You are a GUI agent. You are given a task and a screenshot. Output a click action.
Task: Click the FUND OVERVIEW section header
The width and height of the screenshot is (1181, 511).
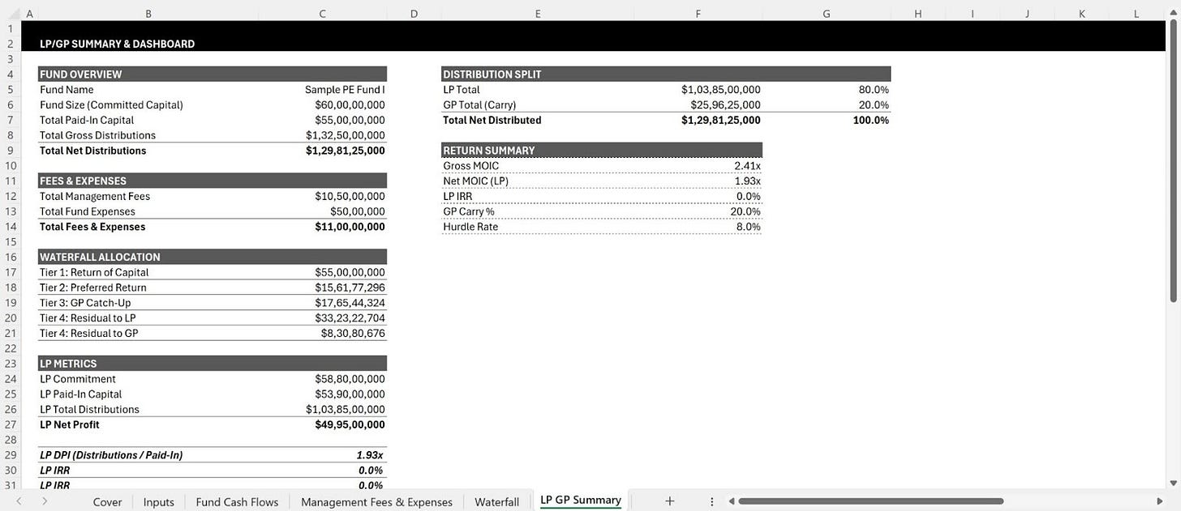click(213, 74)
